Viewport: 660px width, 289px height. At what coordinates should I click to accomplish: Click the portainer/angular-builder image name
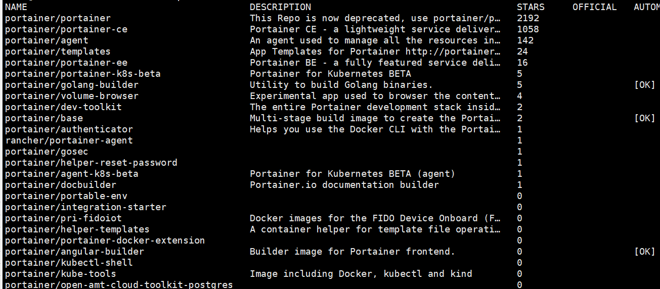(x=74, y=252)
